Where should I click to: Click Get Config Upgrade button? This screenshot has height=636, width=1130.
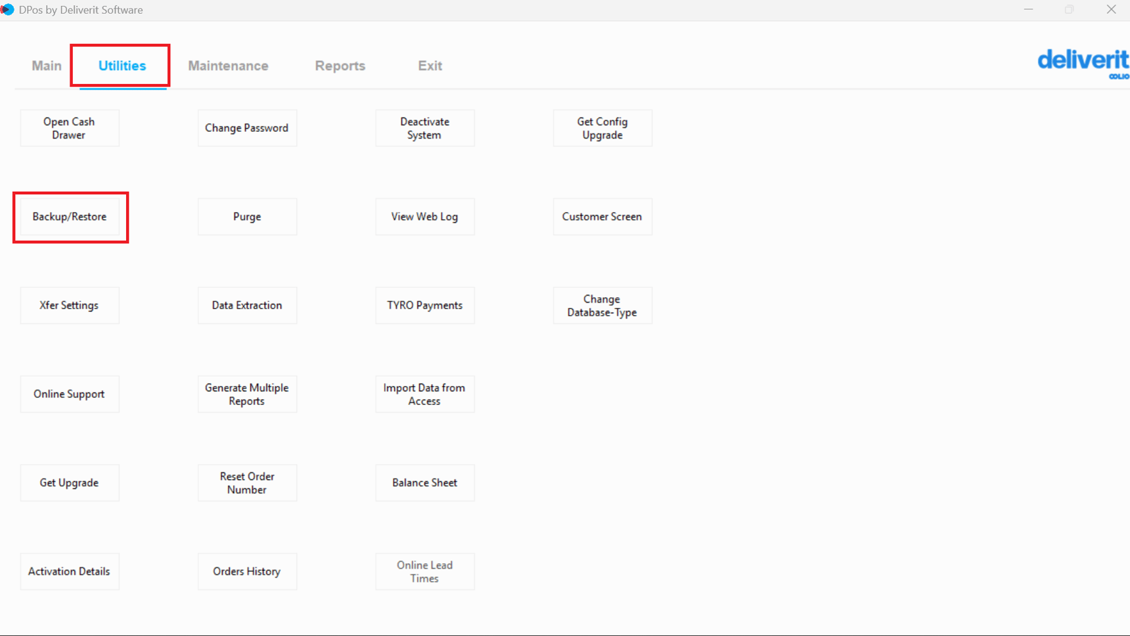coord(602,128)
